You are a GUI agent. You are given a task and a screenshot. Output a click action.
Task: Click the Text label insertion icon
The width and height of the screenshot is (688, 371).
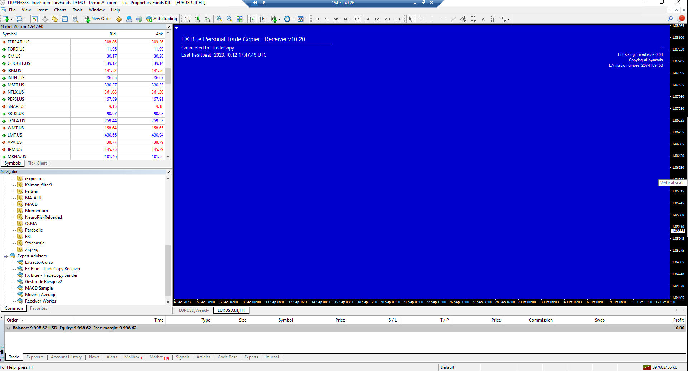point(493,19)
